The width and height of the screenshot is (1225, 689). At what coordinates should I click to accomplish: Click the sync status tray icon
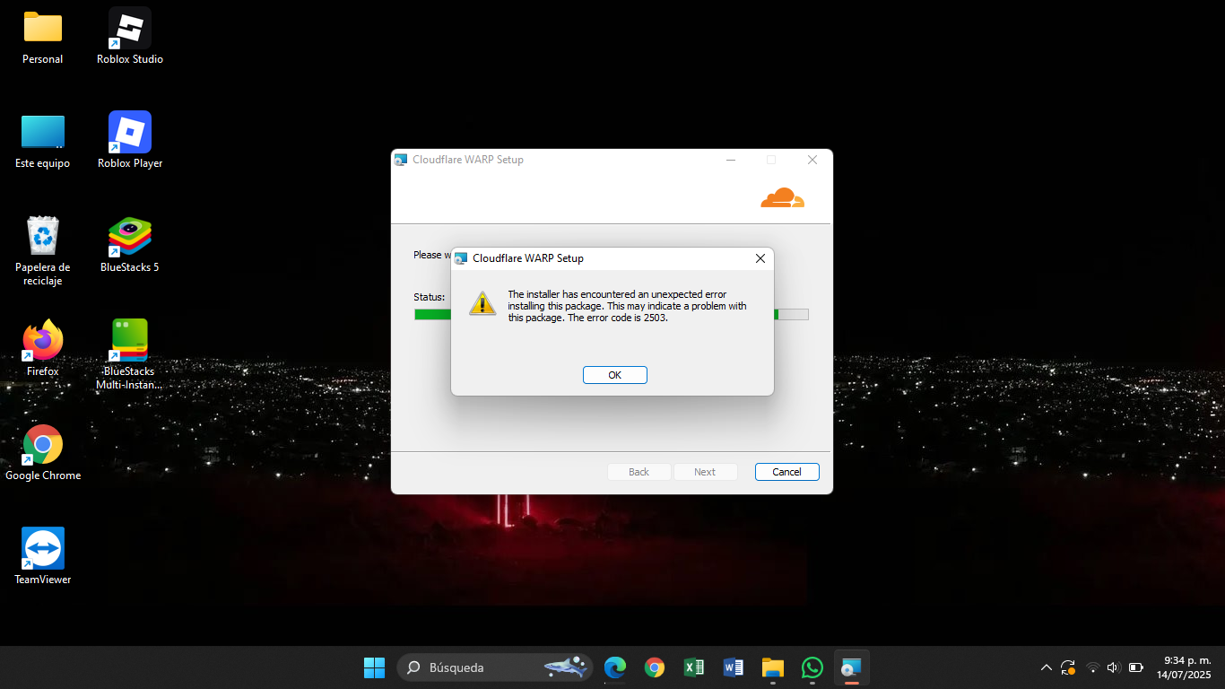(1068, 667)
